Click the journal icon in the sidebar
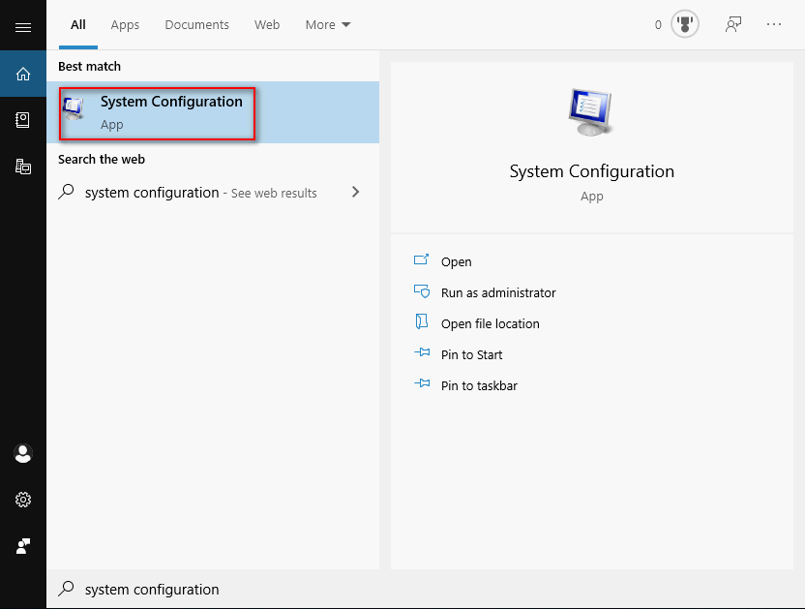Image resolution: width=805 pixels, height=609 pixels. click(23, 120)
